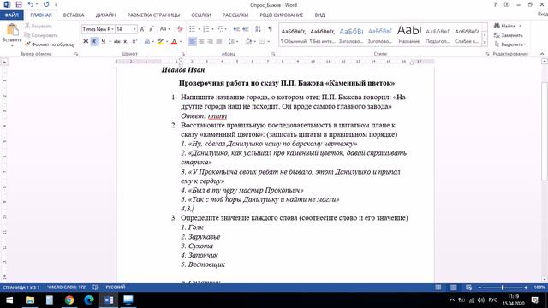This screenshot has width=548, height=308.
Task: Clear all formatting
Action: 180,29
